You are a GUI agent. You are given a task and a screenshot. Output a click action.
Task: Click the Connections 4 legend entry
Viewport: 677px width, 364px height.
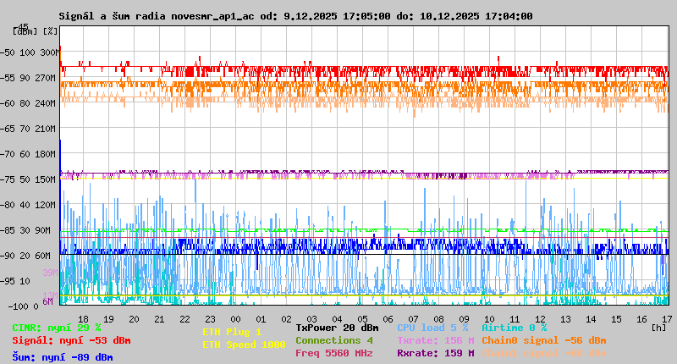pyautogui.click(x=333, y=340)
